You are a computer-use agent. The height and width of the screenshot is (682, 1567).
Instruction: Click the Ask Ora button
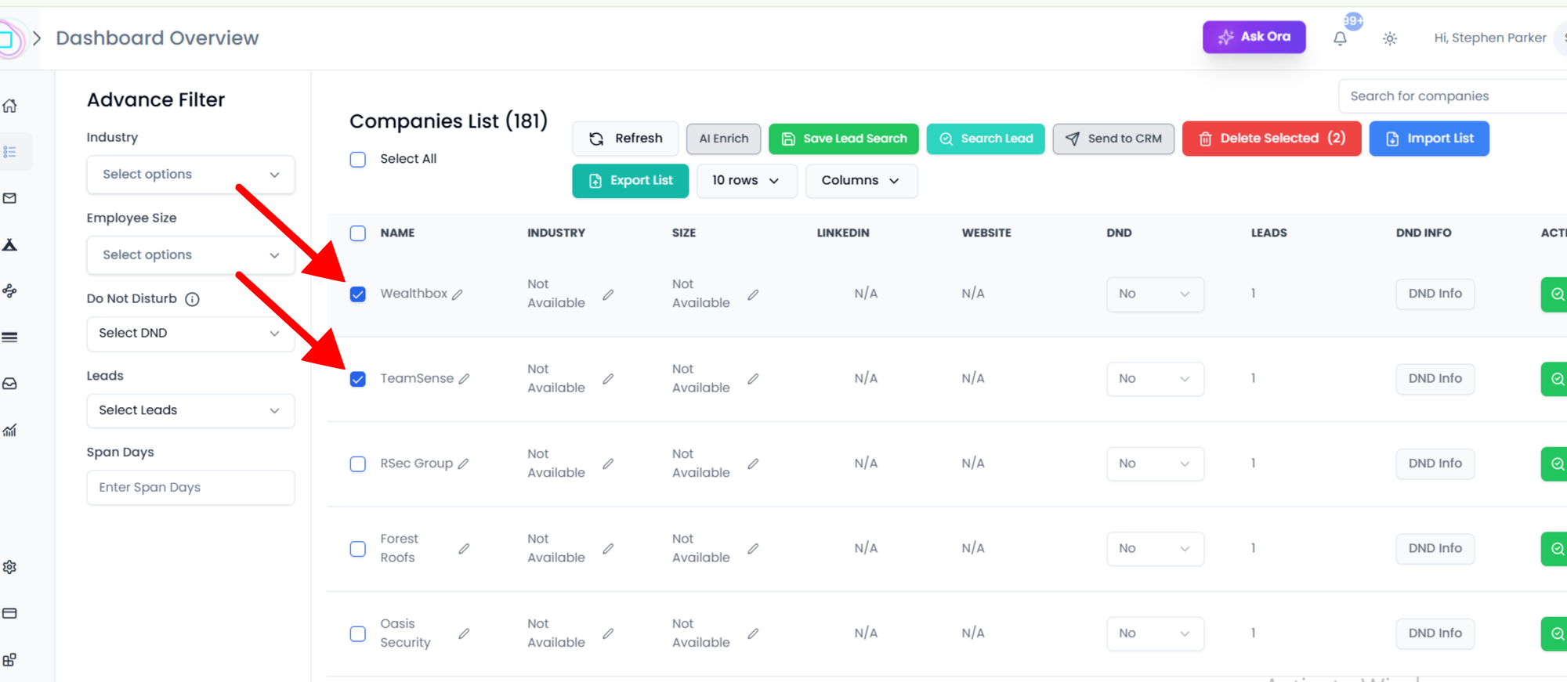pos(1254,37)
